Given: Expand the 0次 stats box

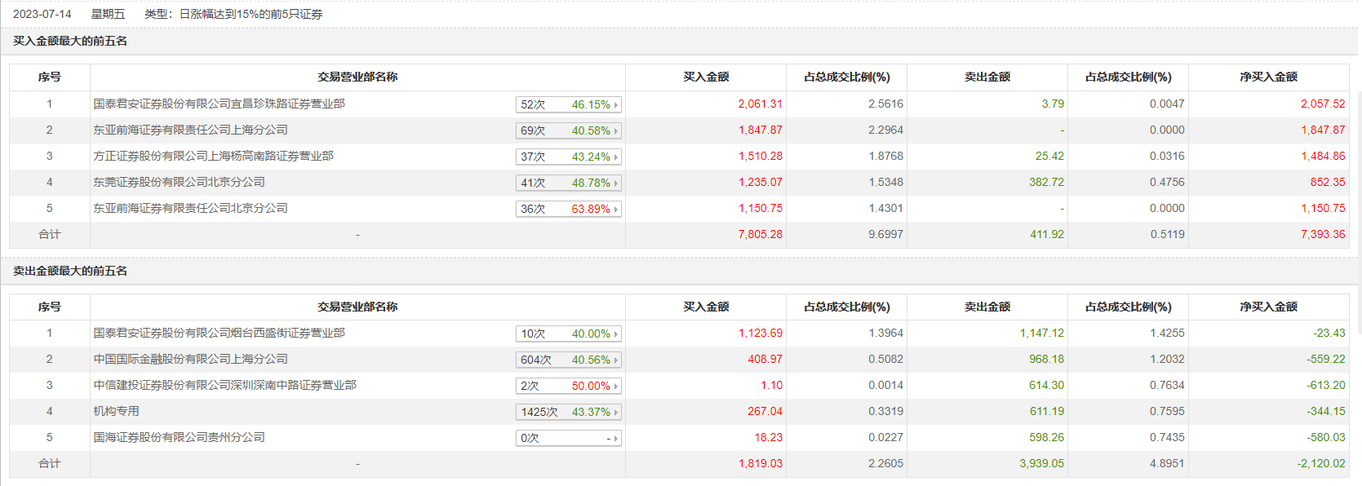Looking at the screenshot, I should click(x=569, y=438).
